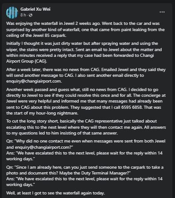This screenshot has height=198, width=175.
Task: Click the closing line 'Well, at least I got to see'
Action: (x=55, y=193)
